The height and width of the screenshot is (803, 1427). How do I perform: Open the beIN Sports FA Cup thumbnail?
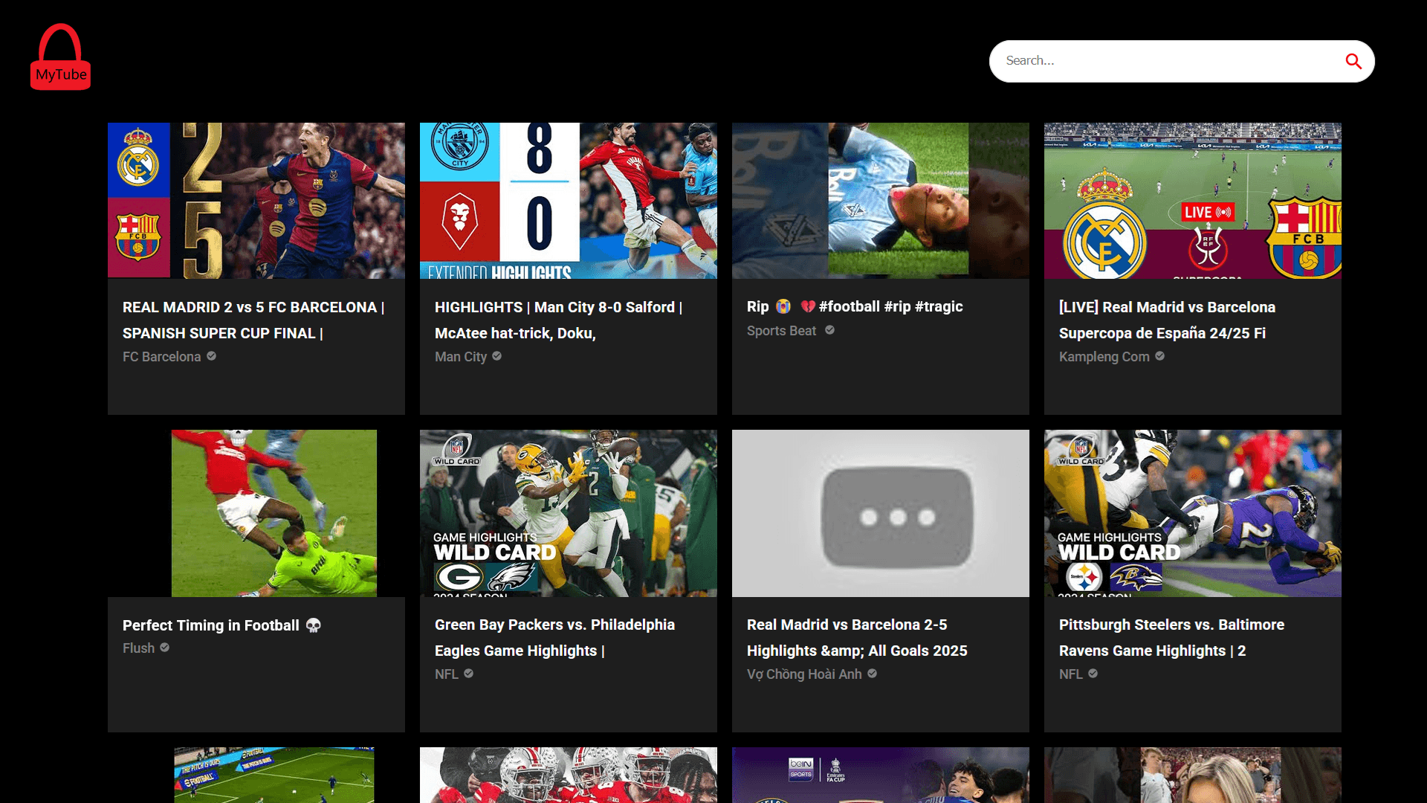[x=881, y=775]
